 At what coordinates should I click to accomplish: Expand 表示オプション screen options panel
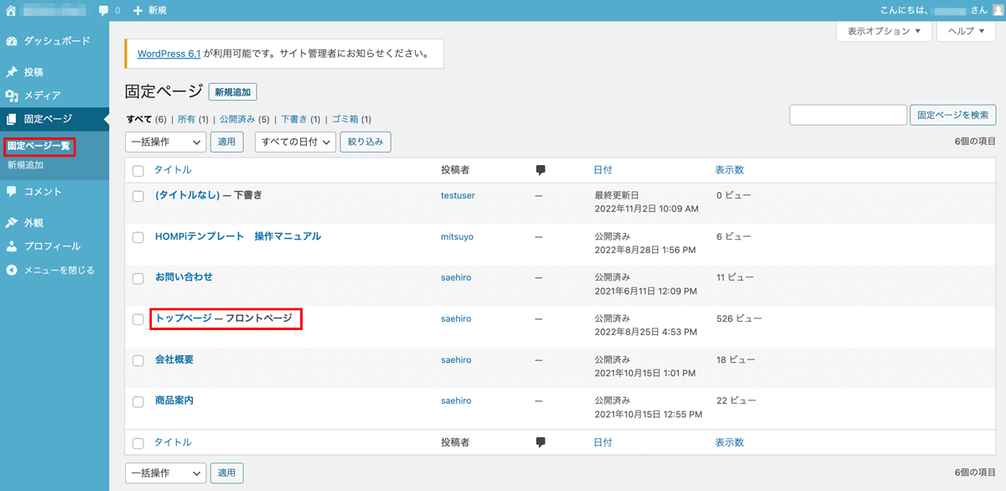pos(884,31)
